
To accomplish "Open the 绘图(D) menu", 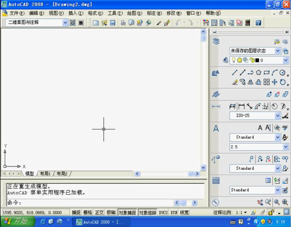I will click(x=135, y=13).
